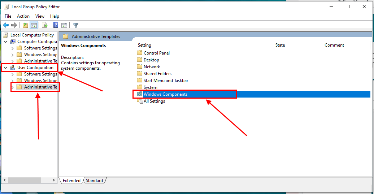This screenshot has height=194, width=374.
Task: Toggle the Show/Hide Action Pane icon
Action: pyautogui.click(x=64, y=25)
